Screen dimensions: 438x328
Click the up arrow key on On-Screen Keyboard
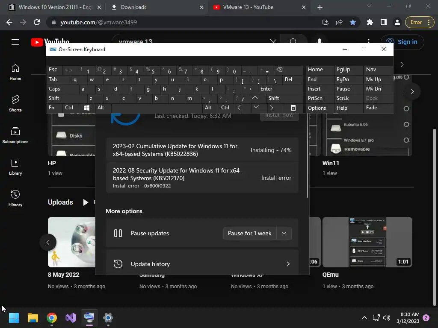coord(255,98)
